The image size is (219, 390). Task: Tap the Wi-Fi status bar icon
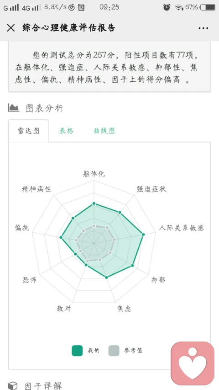click(x=178, y=7)
